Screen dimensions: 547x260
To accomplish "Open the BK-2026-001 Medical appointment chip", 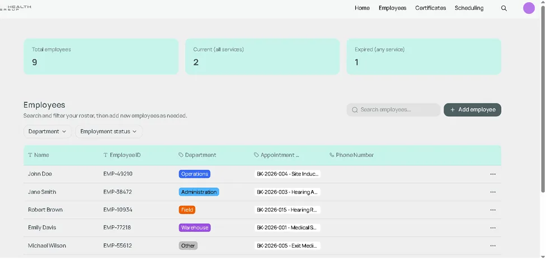I will coord(287,228).
